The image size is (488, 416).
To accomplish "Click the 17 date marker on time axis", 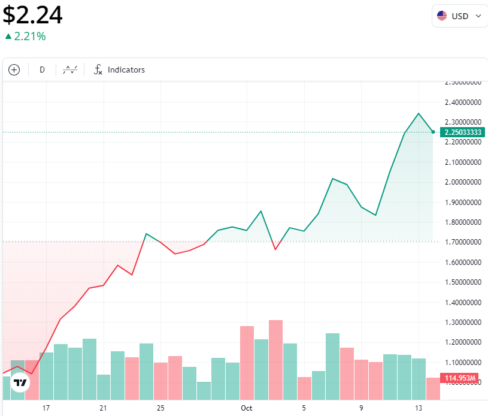I will tap(46, 408).
